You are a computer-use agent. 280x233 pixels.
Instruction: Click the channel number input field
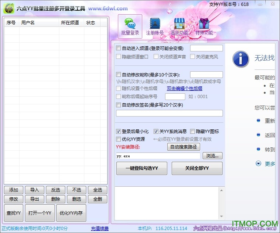pos(206,48)
